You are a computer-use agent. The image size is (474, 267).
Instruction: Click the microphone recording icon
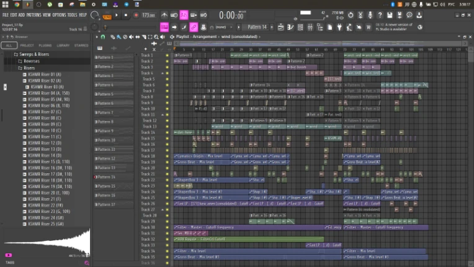370,15
